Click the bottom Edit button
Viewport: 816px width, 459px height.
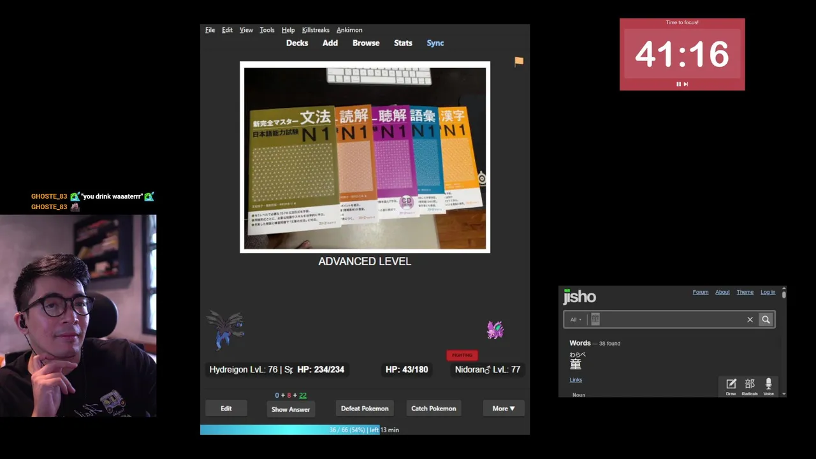[226, 409]
